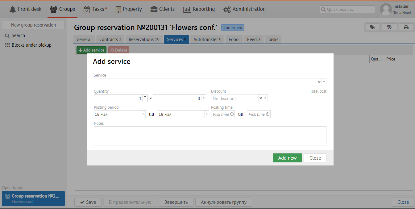Open the history icon button
The image size is (415, 209).
pos(389,27)
